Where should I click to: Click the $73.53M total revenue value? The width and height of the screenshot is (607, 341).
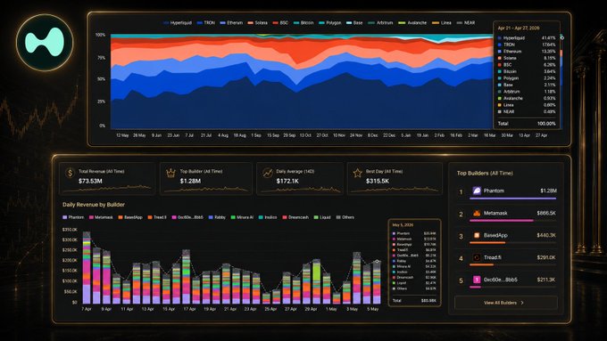pyautogui.click(x=90, y=181)
